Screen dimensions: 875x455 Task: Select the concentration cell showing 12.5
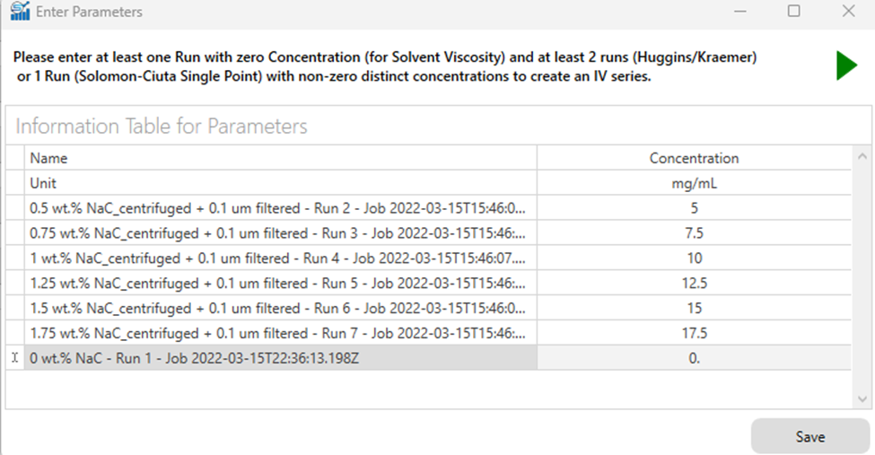(694, 283)
